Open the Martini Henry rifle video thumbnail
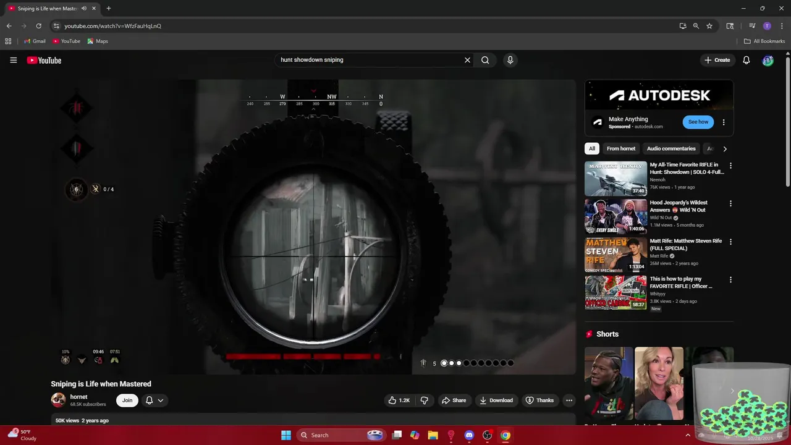791x445 pixels. coord(615,179)
